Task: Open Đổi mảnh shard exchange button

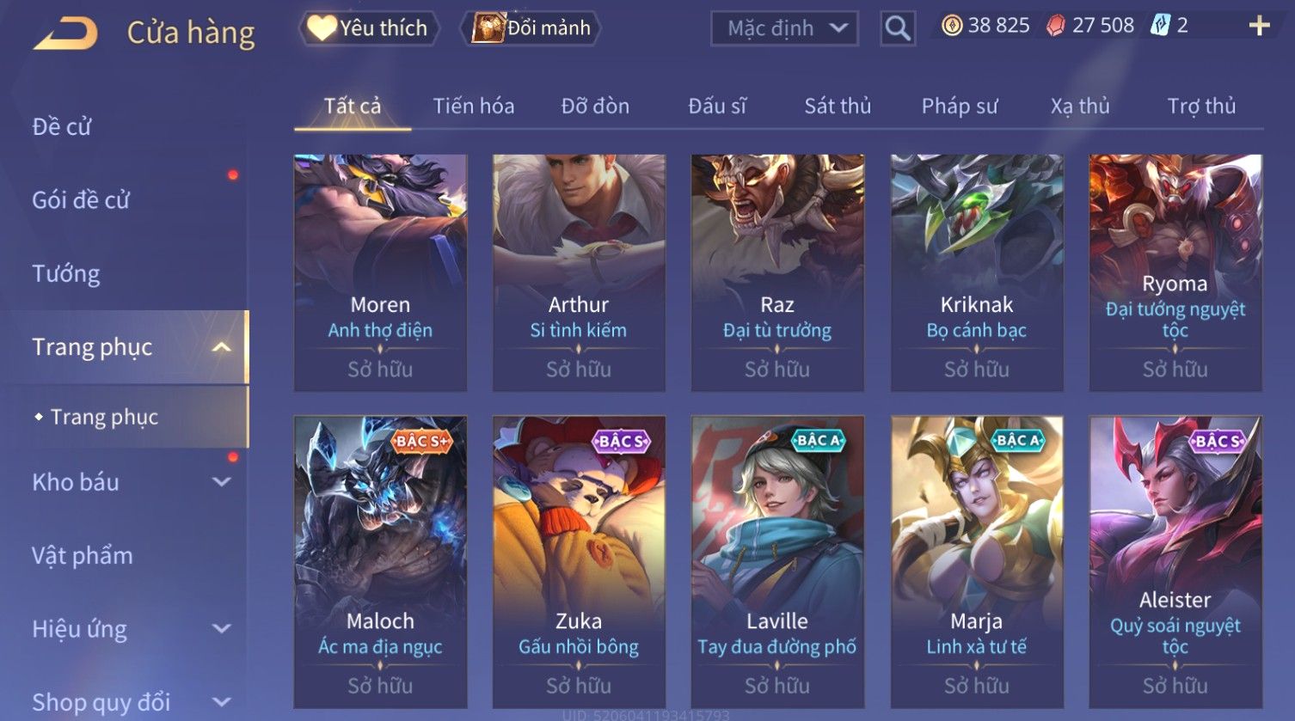Action: tap(531, 28)
